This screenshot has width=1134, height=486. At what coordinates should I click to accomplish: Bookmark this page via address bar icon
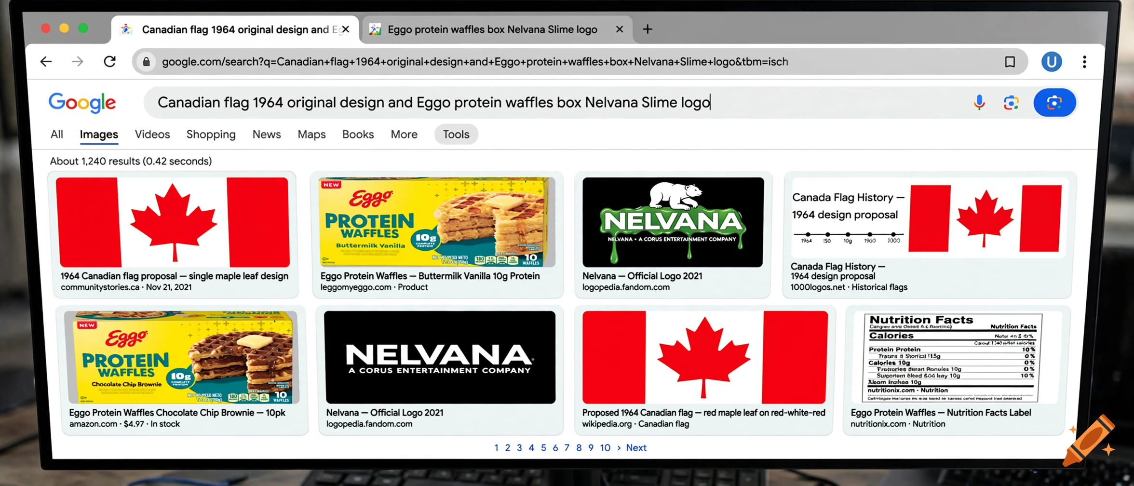tap(1010, 62)
